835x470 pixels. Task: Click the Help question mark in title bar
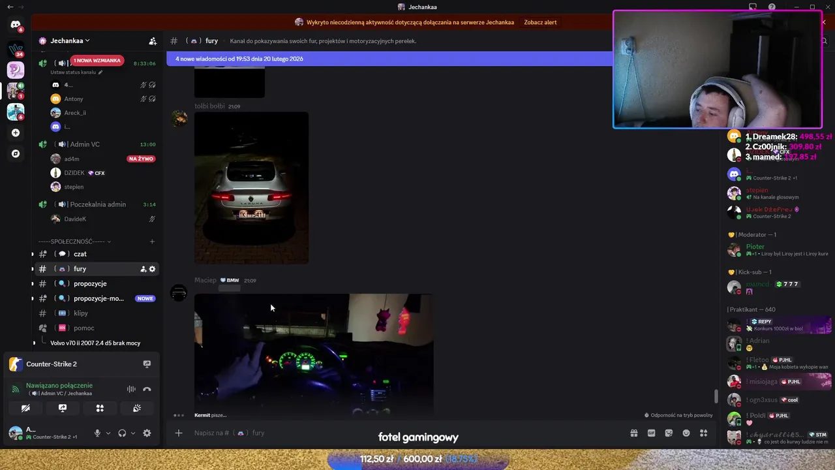772,7
